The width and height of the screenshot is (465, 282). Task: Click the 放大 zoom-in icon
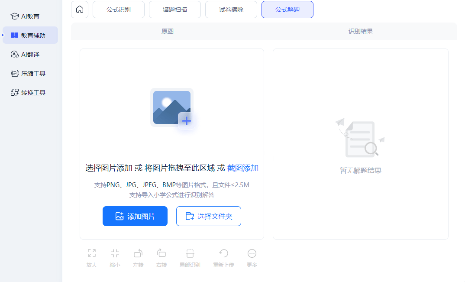point(91,253)
